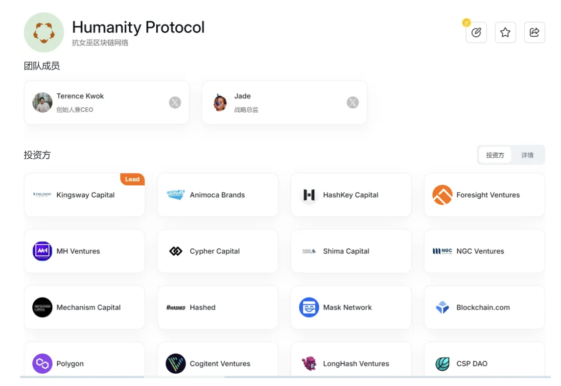Switch to the 投资方 tab
This screenshot has height=386, width=561.
pyautogui.click(x=495, y=155)
